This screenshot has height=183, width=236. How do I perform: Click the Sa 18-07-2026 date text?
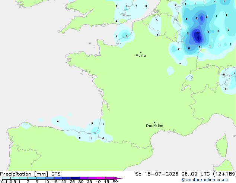[x=157, y=174]
